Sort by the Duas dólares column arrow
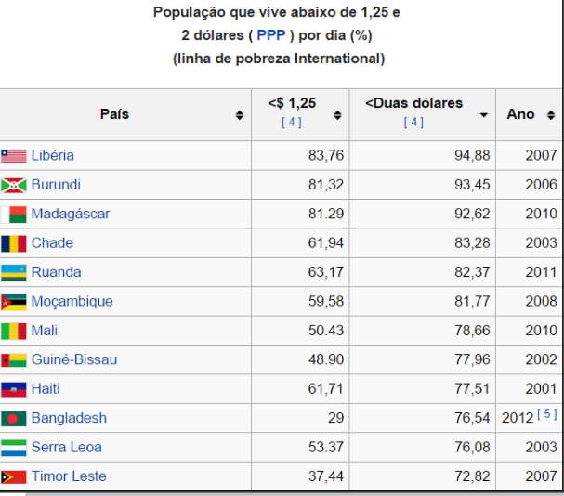The image size is (564, 496). 483,115
